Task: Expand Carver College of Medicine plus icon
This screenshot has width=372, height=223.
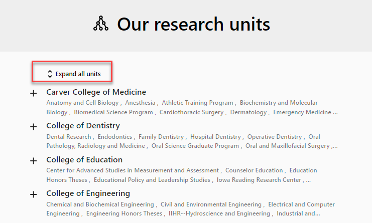Action: pyautogui.click(x=34, y=93)
